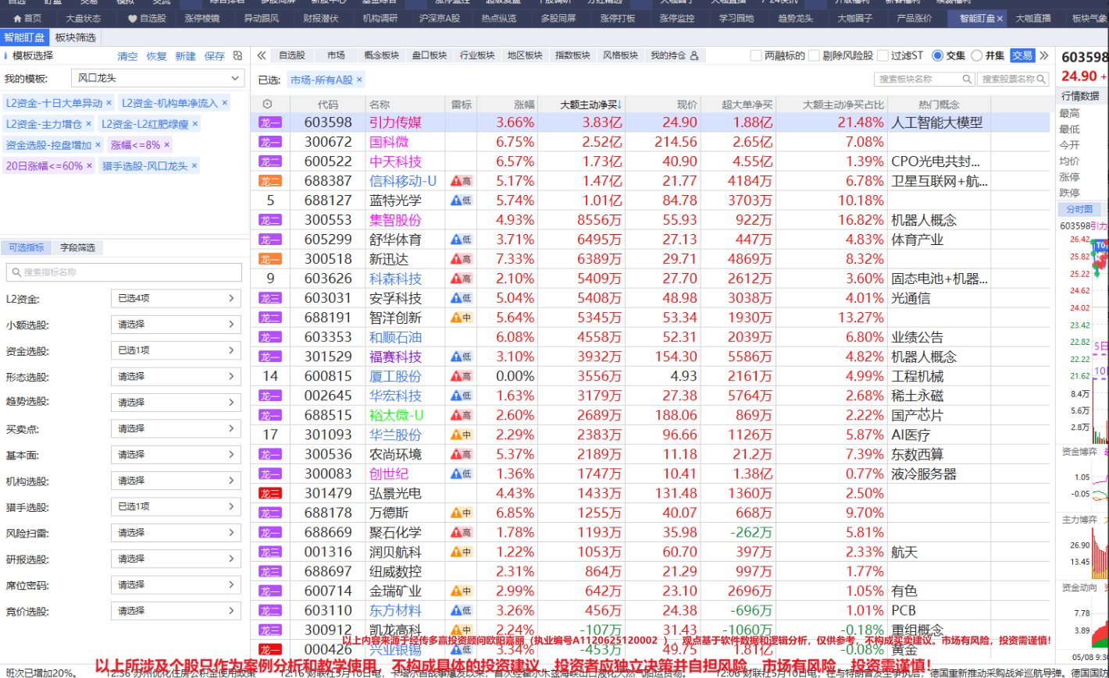The image size is (1109, 678).
Task: Expand side panel with double right chevron
Action: [1044, 55]
